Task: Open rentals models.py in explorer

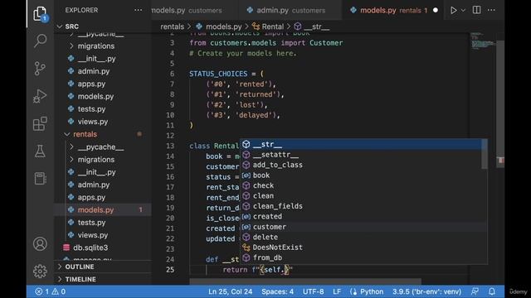Action: [103, 209]
